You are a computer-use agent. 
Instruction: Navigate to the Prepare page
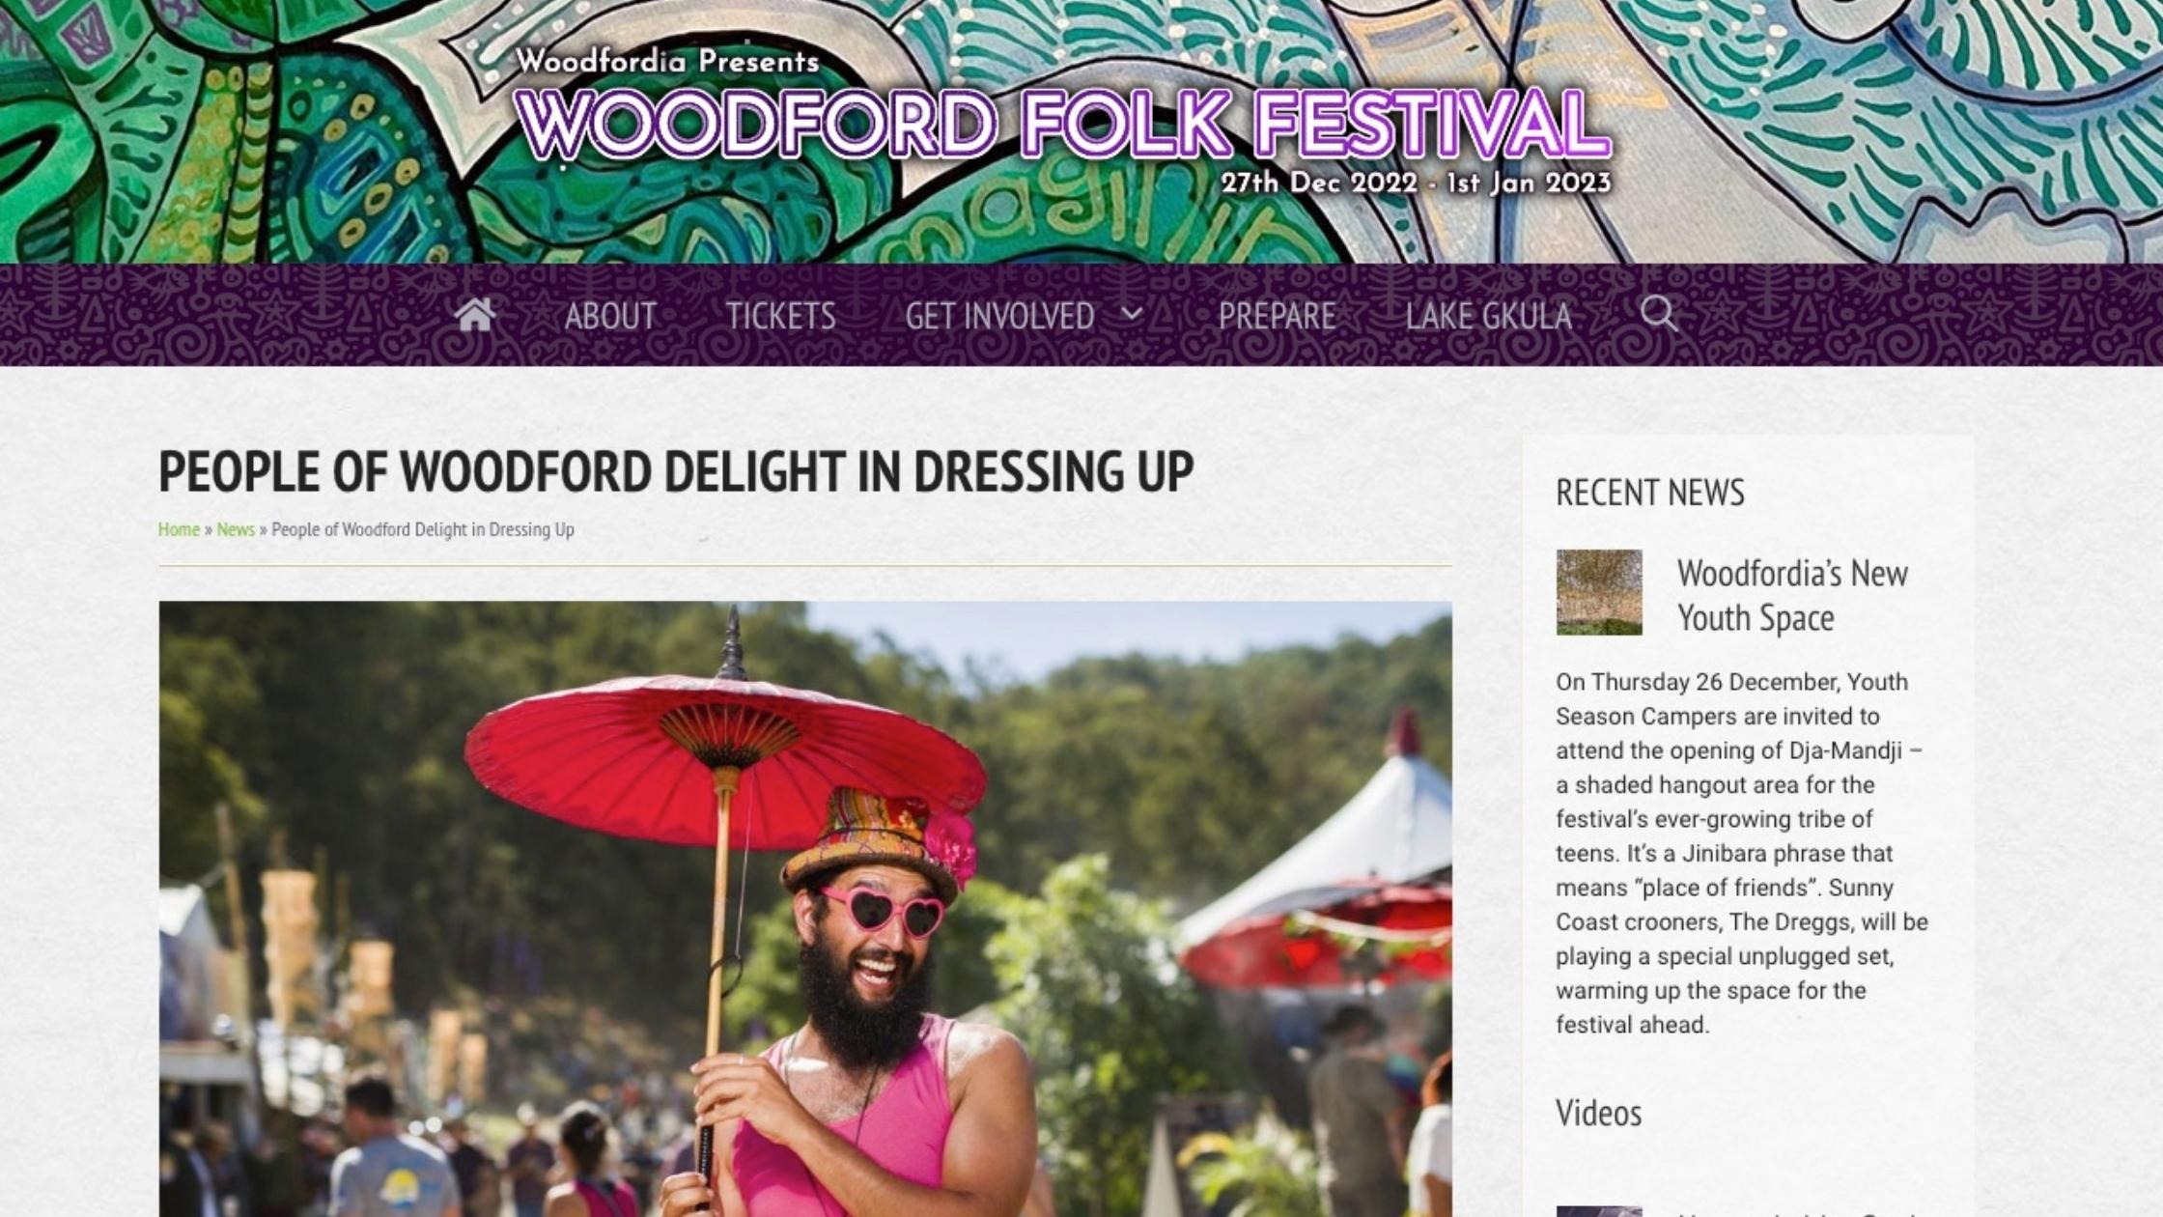pyautogui.click(x=1277, y=316)
